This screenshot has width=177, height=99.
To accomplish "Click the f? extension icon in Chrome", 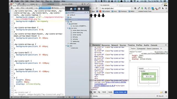I will (159, 8).
